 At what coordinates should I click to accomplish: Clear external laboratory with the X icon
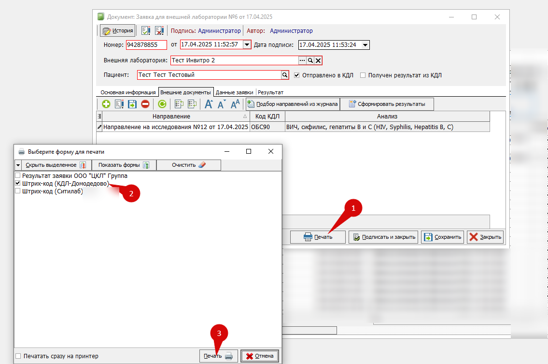pos(318,60)
